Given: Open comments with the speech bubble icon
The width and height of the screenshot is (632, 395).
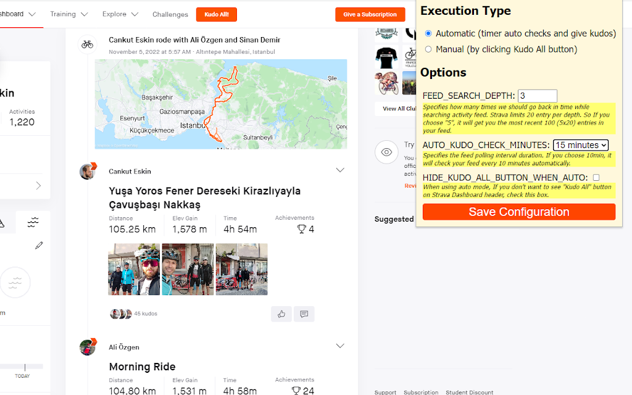Looking at the screenshot, I should [304, 314].
